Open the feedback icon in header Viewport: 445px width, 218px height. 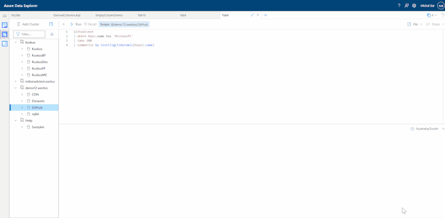[x=406, y=5]
